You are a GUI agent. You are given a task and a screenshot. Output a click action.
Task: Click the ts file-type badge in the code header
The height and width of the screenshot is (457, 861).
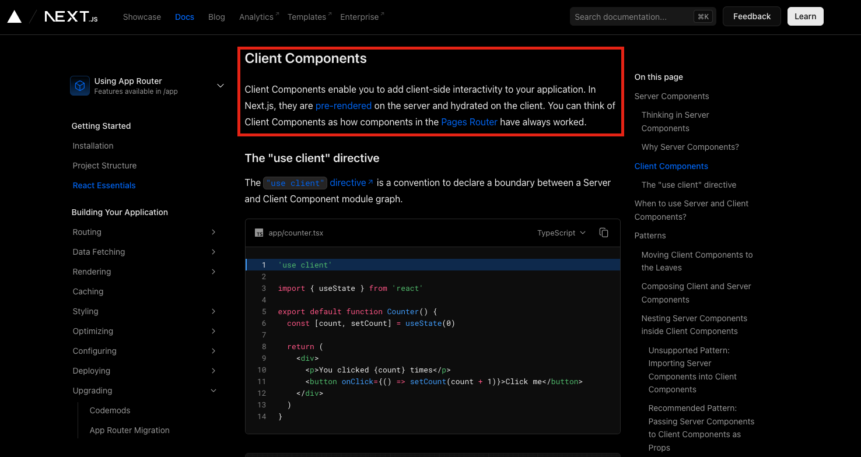pyautogui.click(x=258, y=233)
